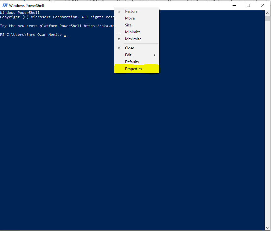Image resolution: width=271 pixels, height=231 pixels.
Task: Click the 'Windows PowerShell' title bar text
Action: (x=26, y=6)
